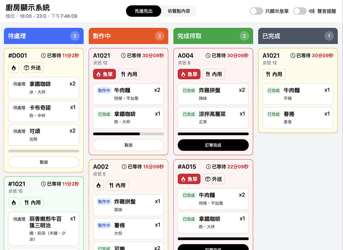Click the fire icon on 急單 badge of A004
This screenshot has width=343, height=250.
click(184, 74)
